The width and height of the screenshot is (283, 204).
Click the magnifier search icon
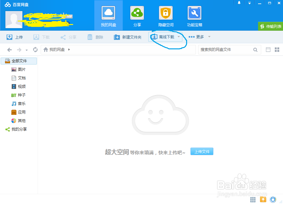click(255, 50)
